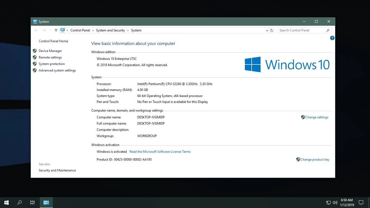Select System and Security breadcrumb

click(110, 30)
